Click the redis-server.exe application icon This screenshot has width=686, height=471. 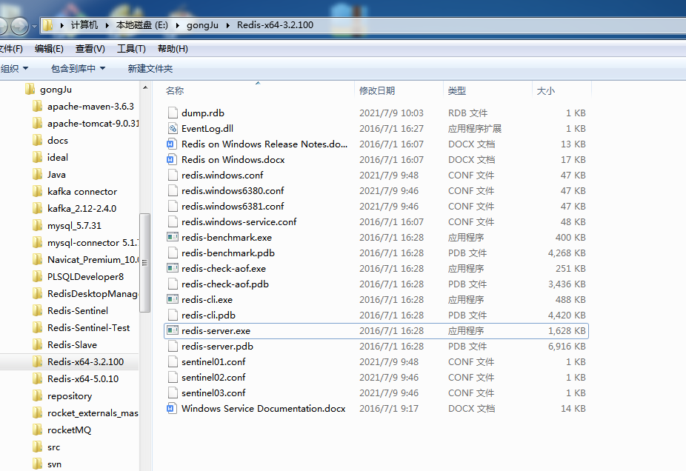[173, 330]
